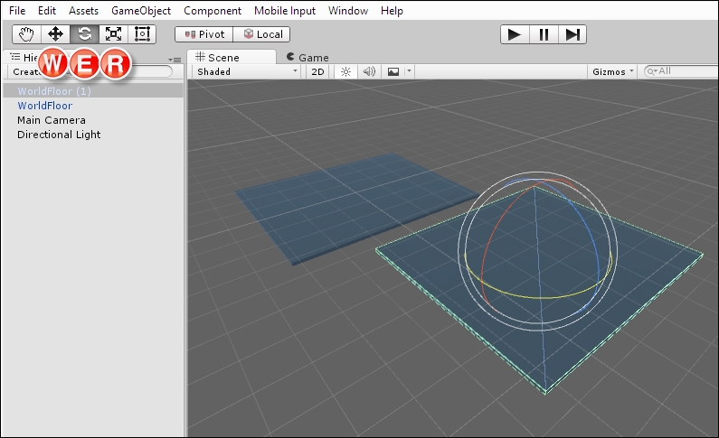Viewport: 719px width, 438px height.
Task: Toggle 2D scene view mode
Action: point(317,71)
